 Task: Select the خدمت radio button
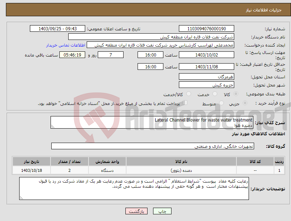[x=215, y=94]
